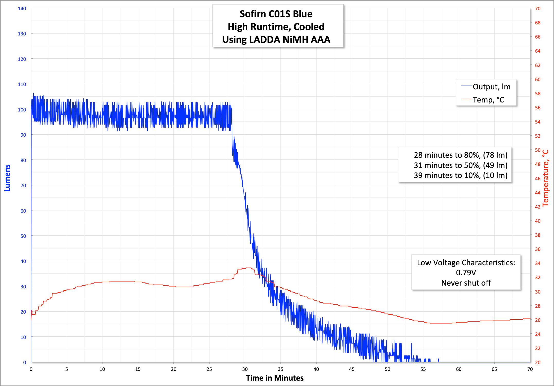Select the 'Output, lm' legend label

[491, 87]
